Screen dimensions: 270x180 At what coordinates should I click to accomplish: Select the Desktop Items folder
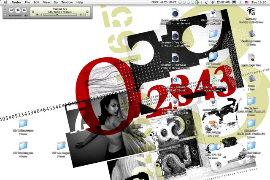251,34
